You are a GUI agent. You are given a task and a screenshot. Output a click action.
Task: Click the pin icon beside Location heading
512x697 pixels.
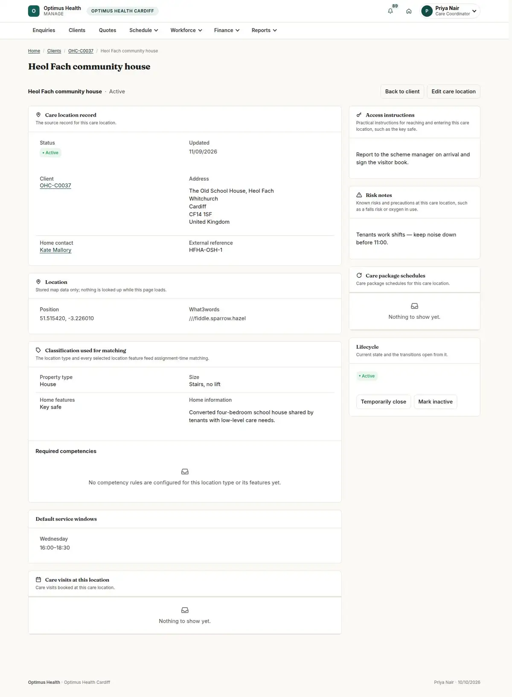(38, 282)
